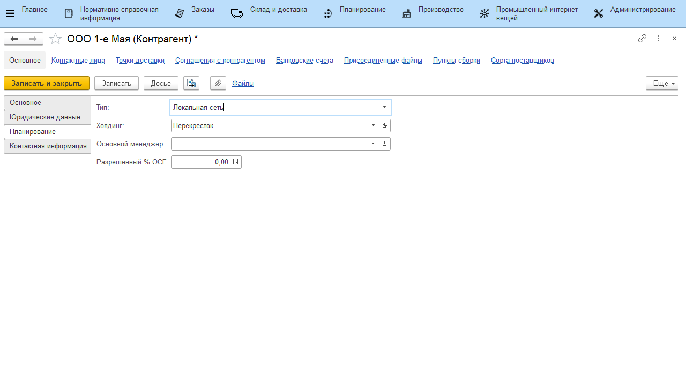Expand the Холдинг dropdown arrow
The width and height of the screenshot is (686, 367).
pos(373,125)
